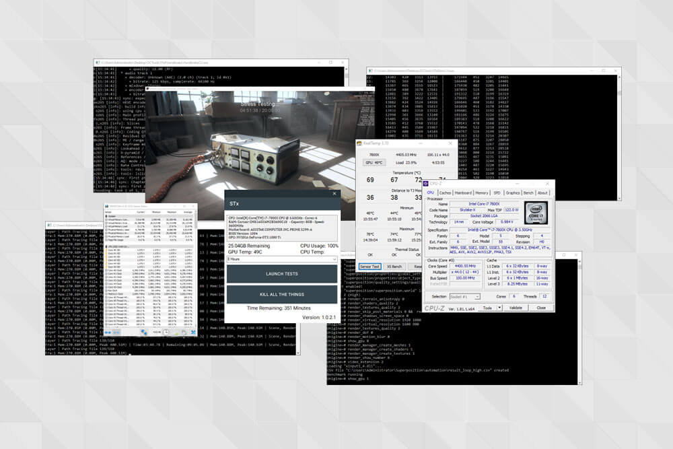Click the GPU 49°C button in RealTemp
The image size is (673, 449).
374,162
